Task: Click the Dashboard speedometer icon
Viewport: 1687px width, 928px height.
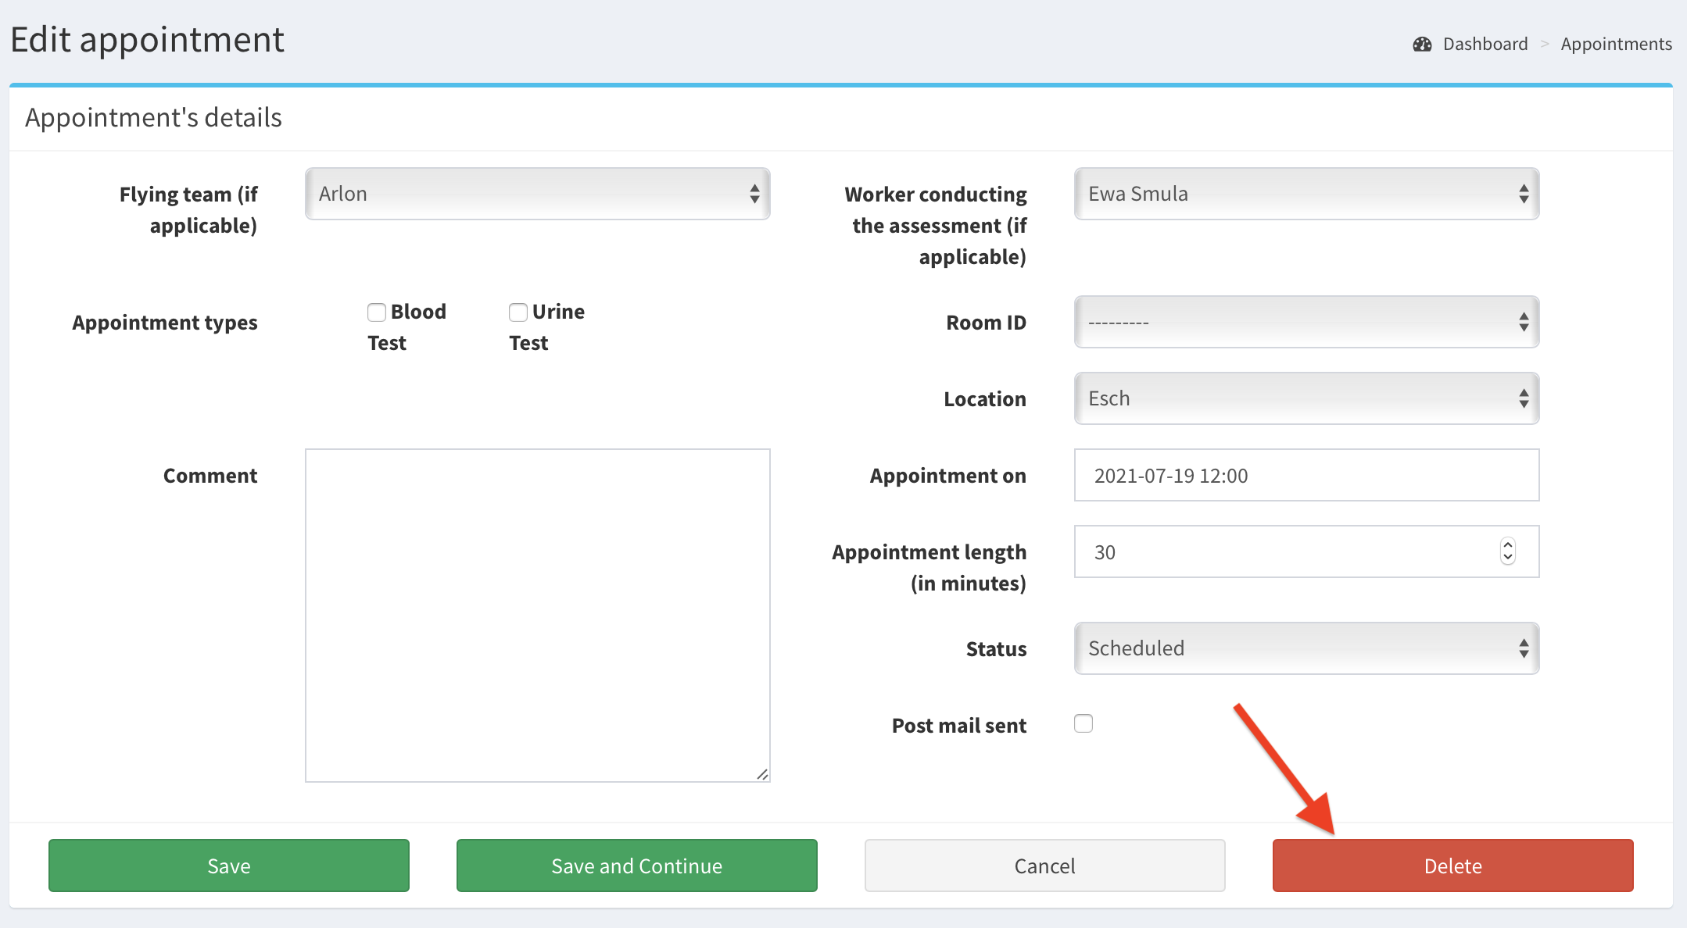Action: [1422, 45]
